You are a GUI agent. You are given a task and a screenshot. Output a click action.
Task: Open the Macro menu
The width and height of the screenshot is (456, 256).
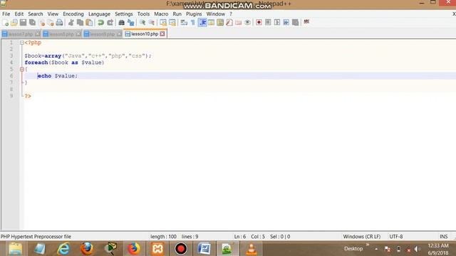pos(161,14)
